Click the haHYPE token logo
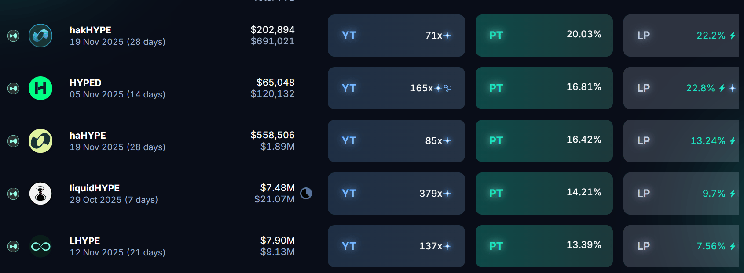This screenshot has height=273, width=744. point(40,141)
